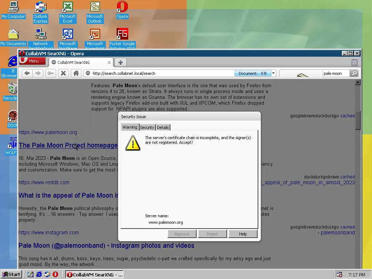The width and height of the screenshot is (372, 279).
Task: Click Opera's Back arrow button
Action: 27,73
